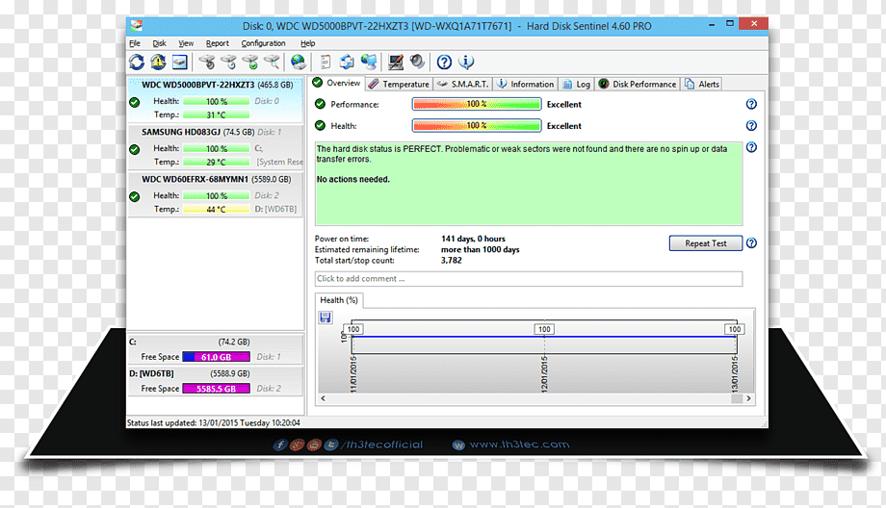886x508 pixels.
Task: Open the Disk menu
Action: 159,43
